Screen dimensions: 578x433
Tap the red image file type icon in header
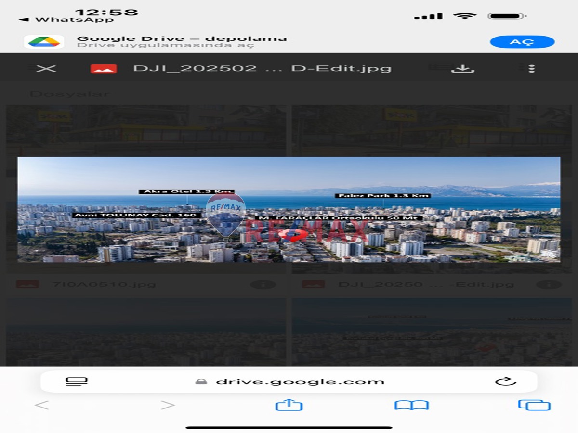104,68
